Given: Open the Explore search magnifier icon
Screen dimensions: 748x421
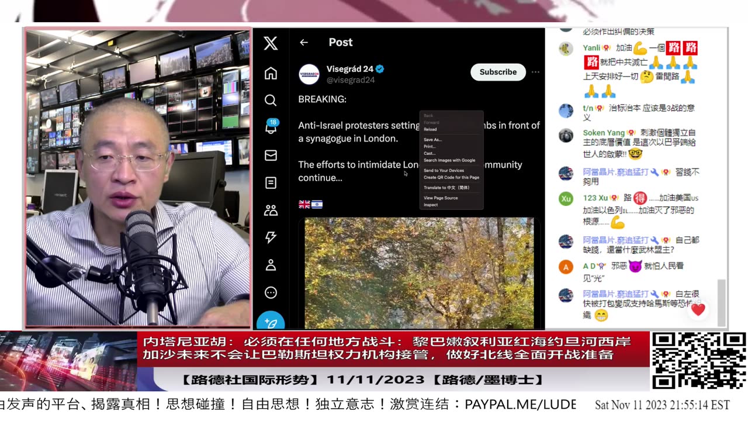Looking at the screenshot, I should click(x=271, y=101).
